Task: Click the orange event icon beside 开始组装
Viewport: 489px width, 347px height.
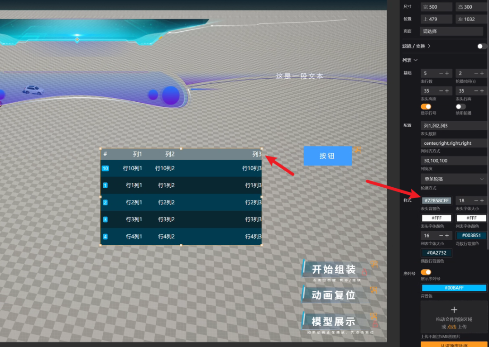Action: click(x=374, y=265)
